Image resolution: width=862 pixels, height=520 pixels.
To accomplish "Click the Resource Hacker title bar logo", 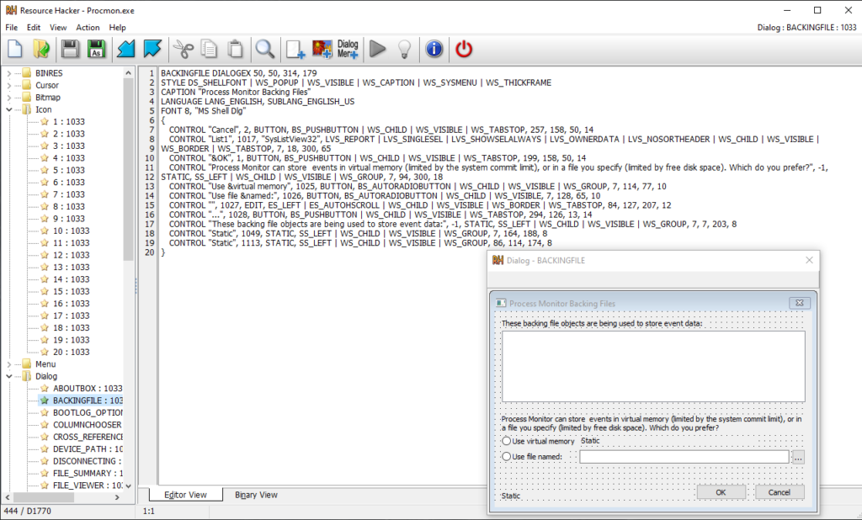I will [11, 10].
